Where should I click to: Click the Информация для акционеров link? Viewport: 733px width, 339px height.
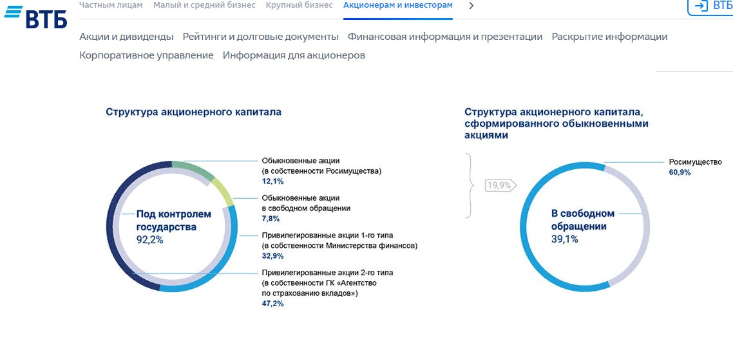[294, 55]
